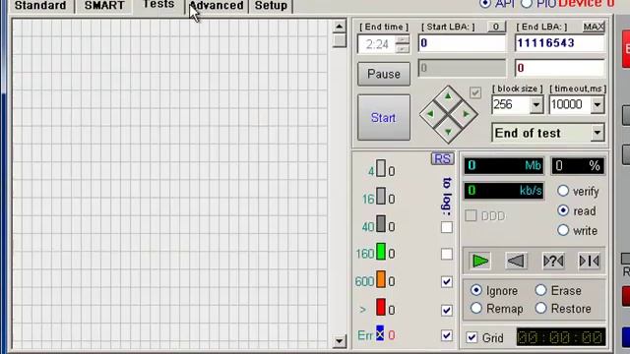The height and width of the screenshot is (354, 630).
Task: Click the blue Err X block indicator
Action: pos(380,334)
